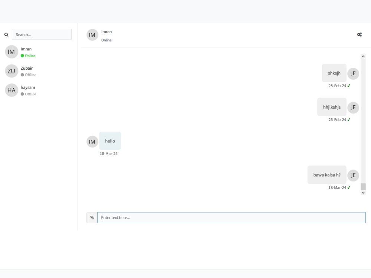Viewport: 371px width, 278px height.
Task: Click '25-Feb-24' date under 'hhjlkshjs'
Action: [x=337, y=120]
